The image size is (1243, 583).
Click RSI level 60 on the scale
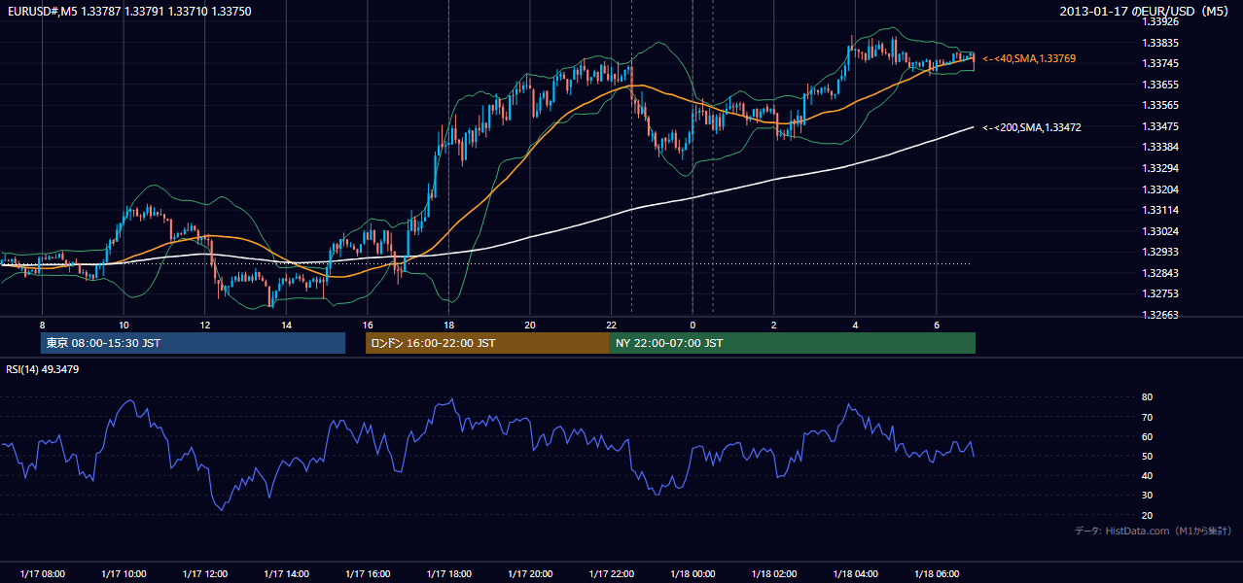pyautogui.click(x=1148, y=437)
